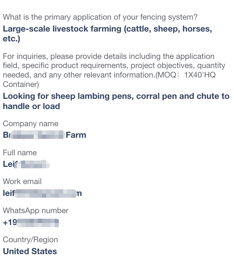This screenshot has width=234, height=265.
Task: Click the Full name label
Action: tap(20, 153)
